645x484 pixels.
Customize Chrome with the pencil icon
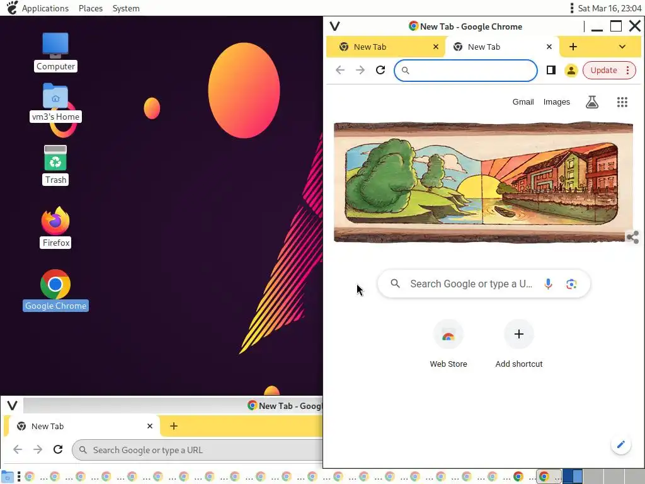[620, 444]
